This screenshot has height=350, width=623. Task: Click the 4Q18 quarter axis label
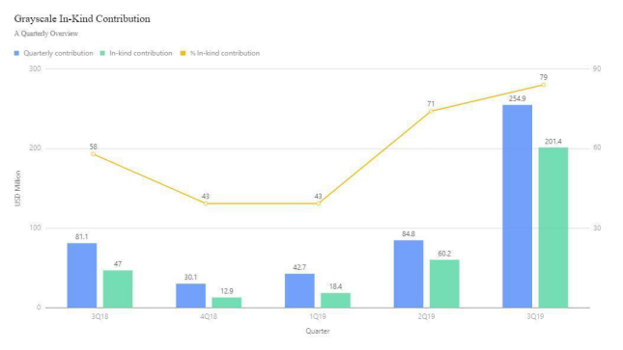[209, 316]
